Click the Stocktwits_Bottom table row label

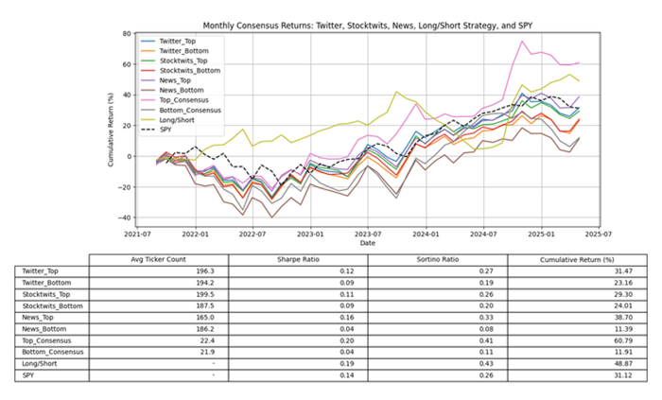[52, 305]
